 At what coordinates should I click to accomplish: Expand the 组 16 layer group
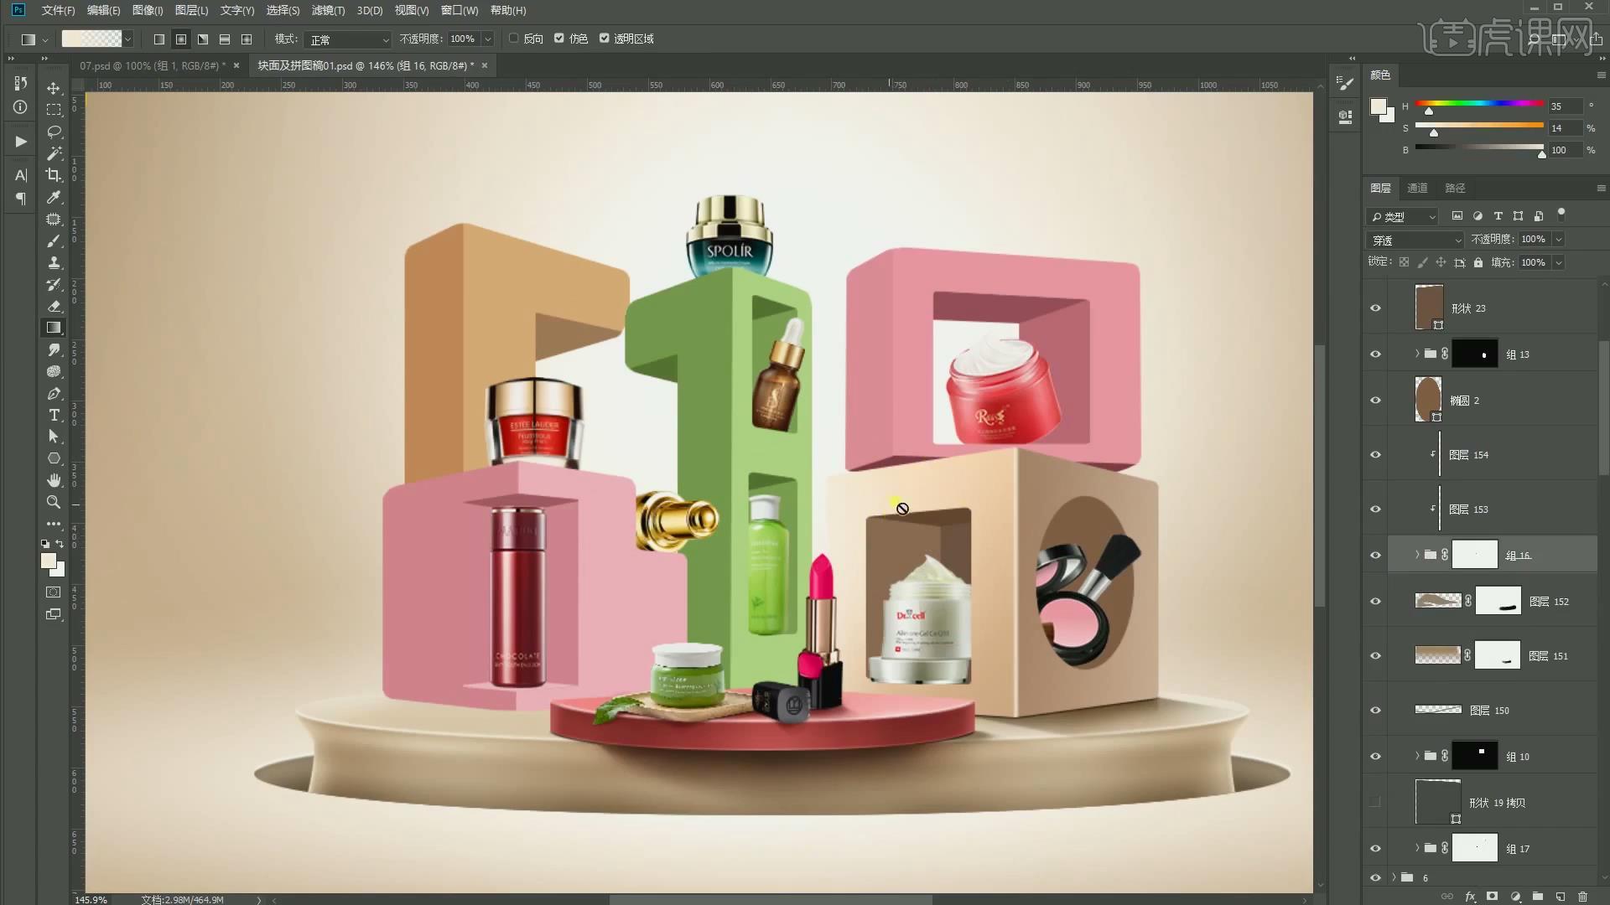pyautogui.click(x=1417, y=555)
